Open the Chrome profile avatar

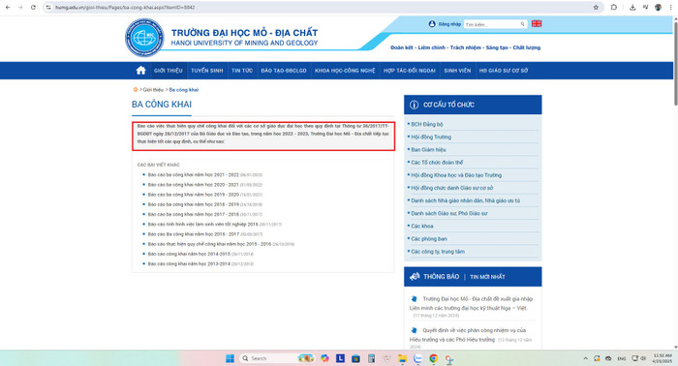(x=658, y=8)
